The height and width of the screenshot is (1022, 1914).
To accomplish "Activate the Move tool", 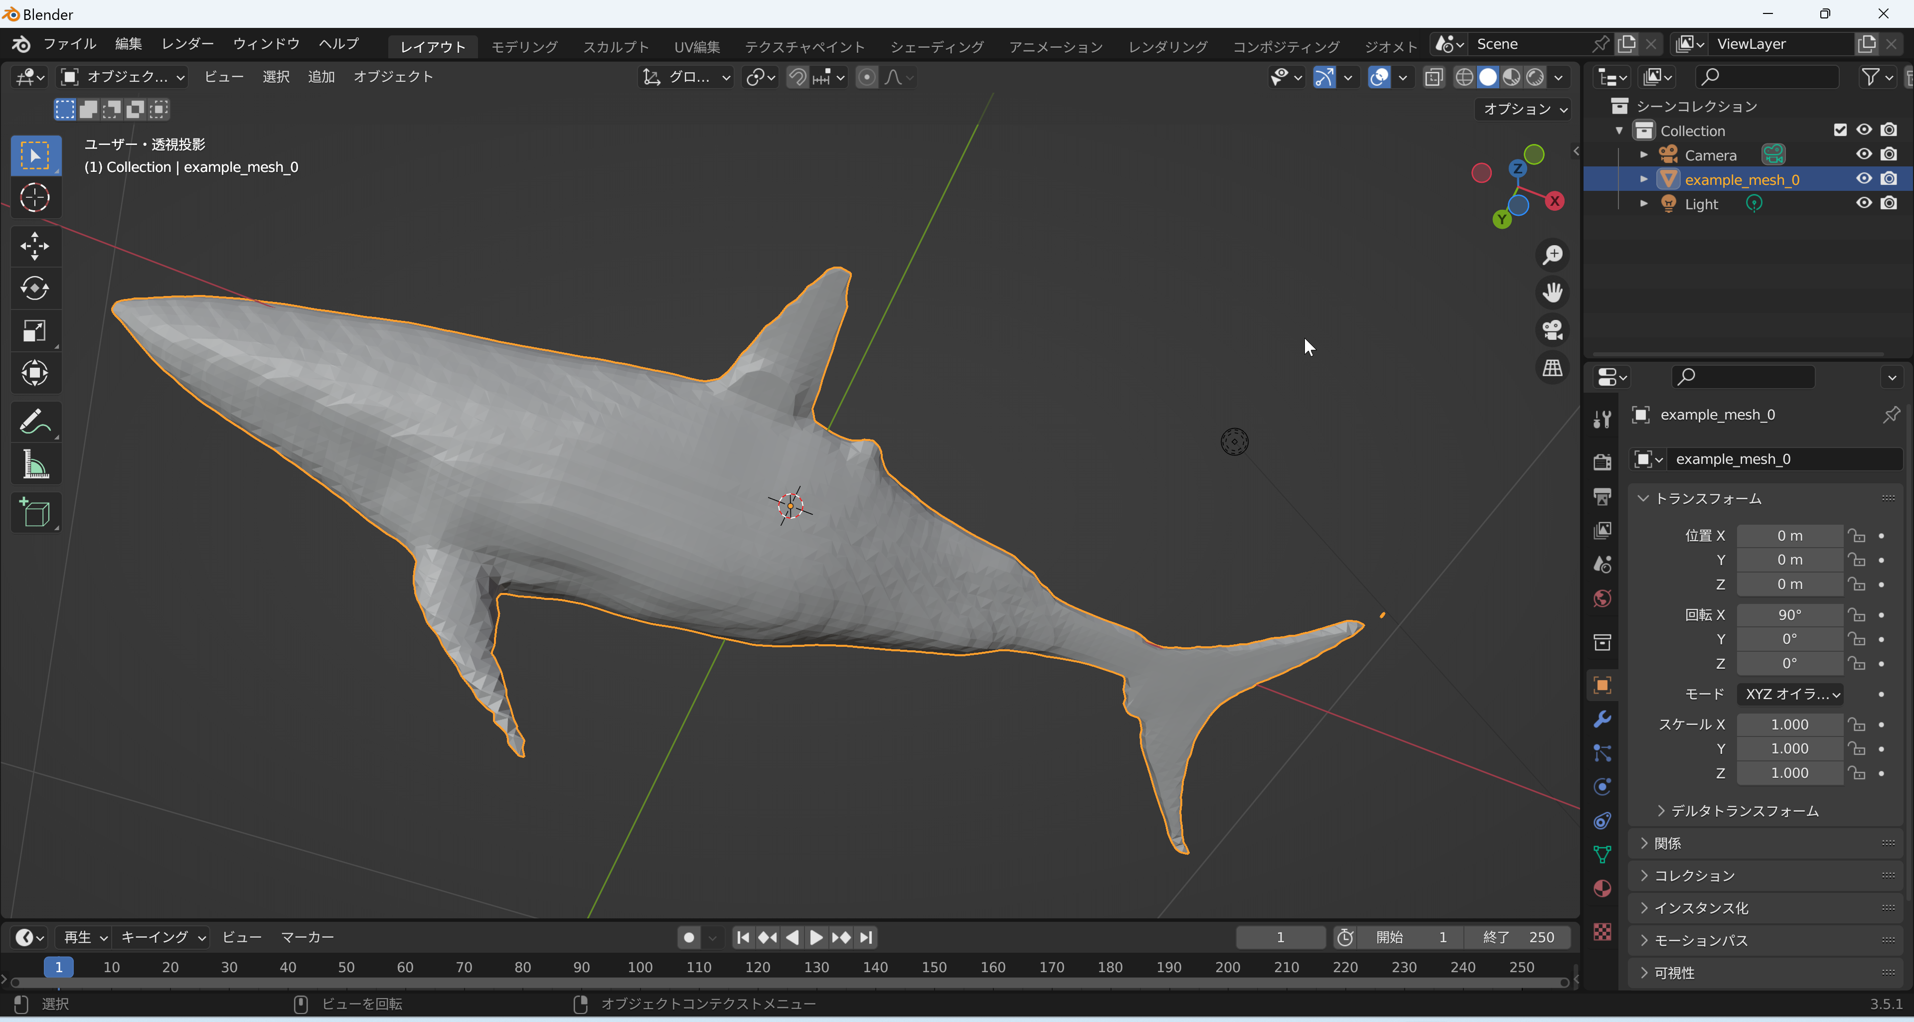I will (35, 246).
